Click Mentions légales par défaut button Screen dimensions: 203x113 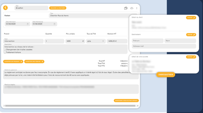click(x=126, y=101)
